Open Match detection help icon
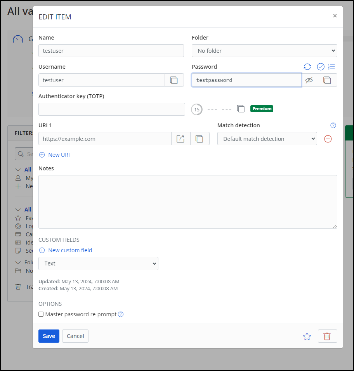Screen dimensions: 354x371 pyautogui.click(x=333, y=125)
